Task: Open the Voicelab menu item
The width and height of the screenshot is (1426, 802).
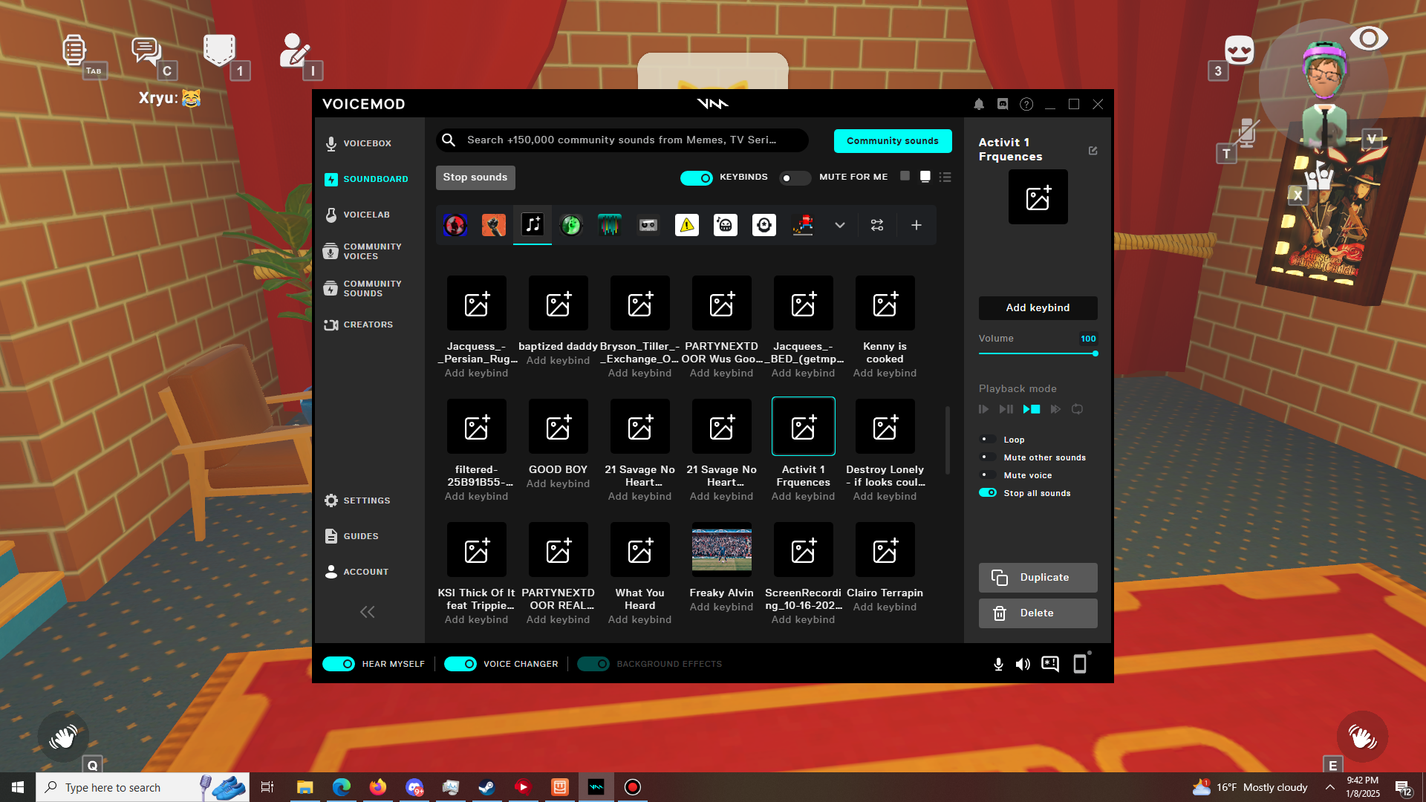Action: click(366, 215)
